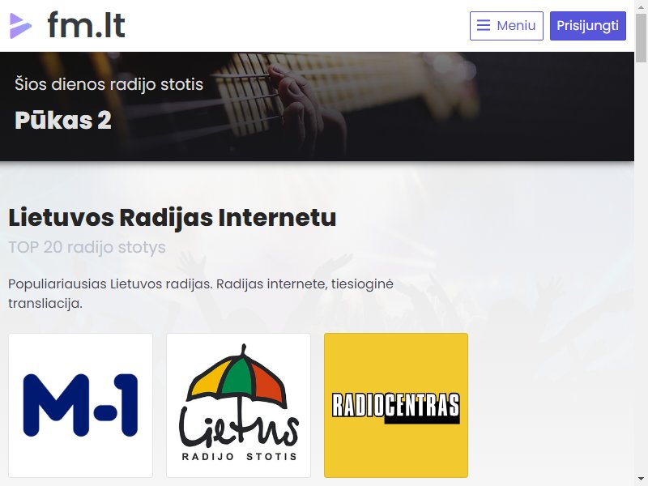Open the Meniu navigation button
Image resolution: width=648 pixels, height=486 pixels.
(x=506, y=26)
